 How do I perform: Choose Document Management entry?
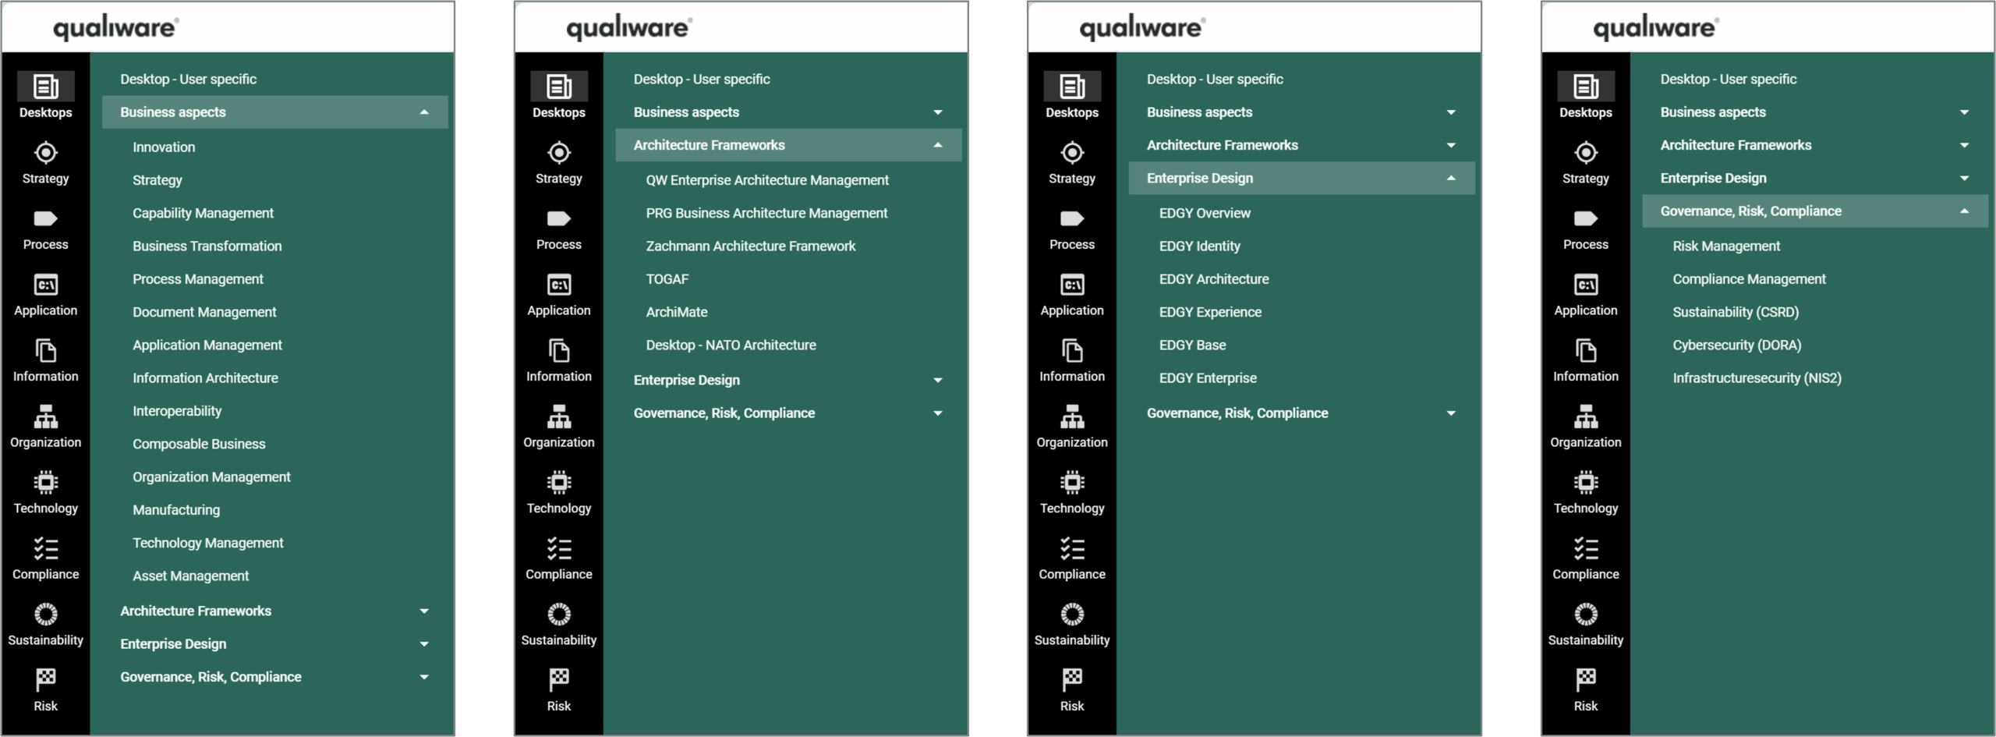pos(204,312)
